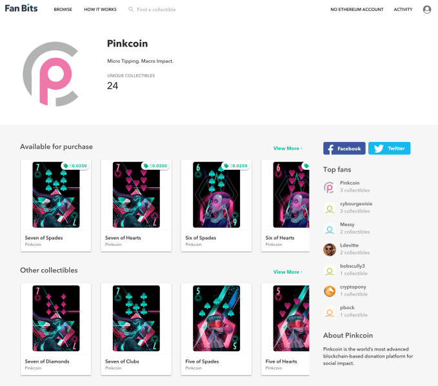Share on Facebook button

(344, 148)
